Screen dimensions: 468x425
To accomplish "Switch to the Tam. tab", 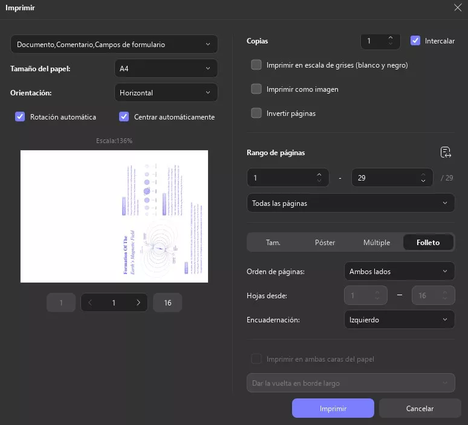I will tap(273, 242).
